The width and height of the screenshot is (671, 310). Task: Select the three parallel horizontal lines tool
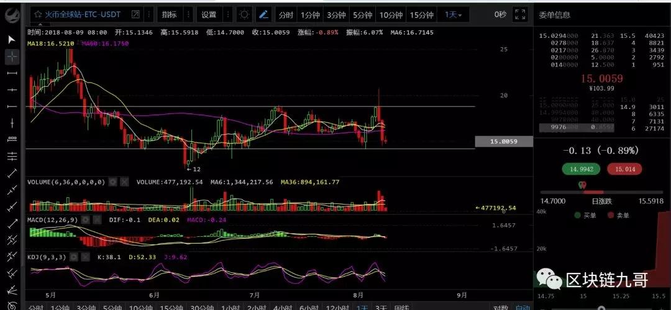click(x=12, y=156)
